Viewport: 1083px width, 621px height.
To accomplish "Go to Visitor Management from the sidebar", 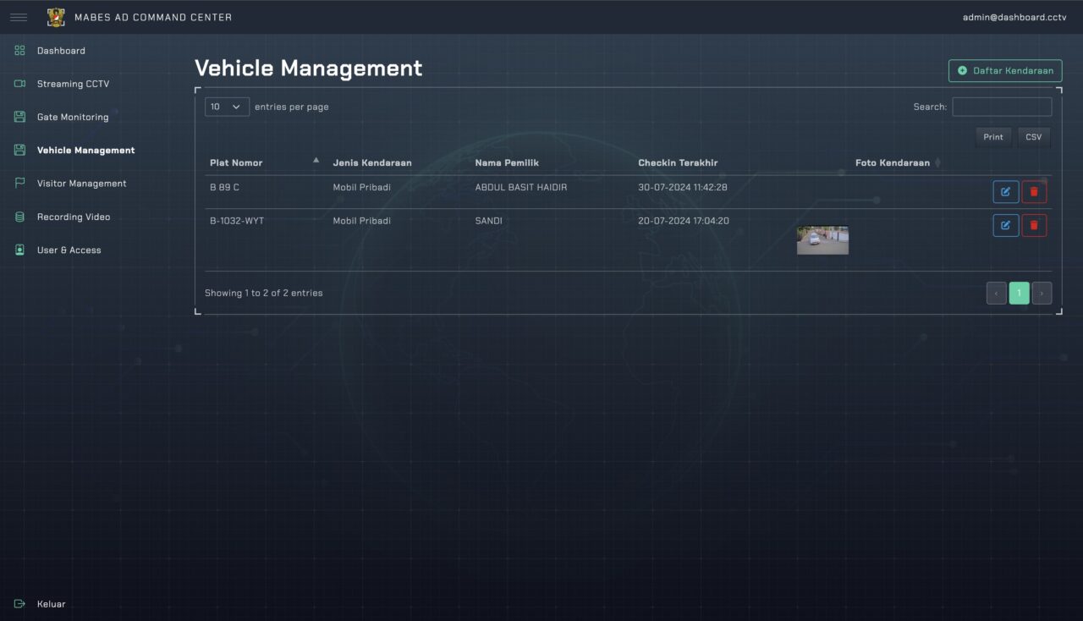I will pyautogui.click(x=80, y=184).
